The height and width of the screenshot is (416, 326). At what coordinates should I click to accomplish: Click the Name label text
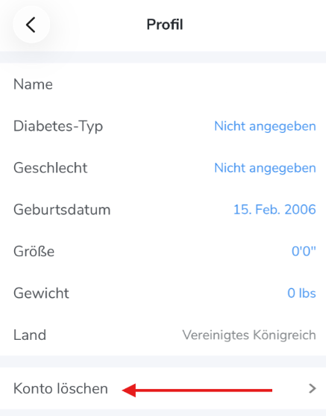coord(33,84)
